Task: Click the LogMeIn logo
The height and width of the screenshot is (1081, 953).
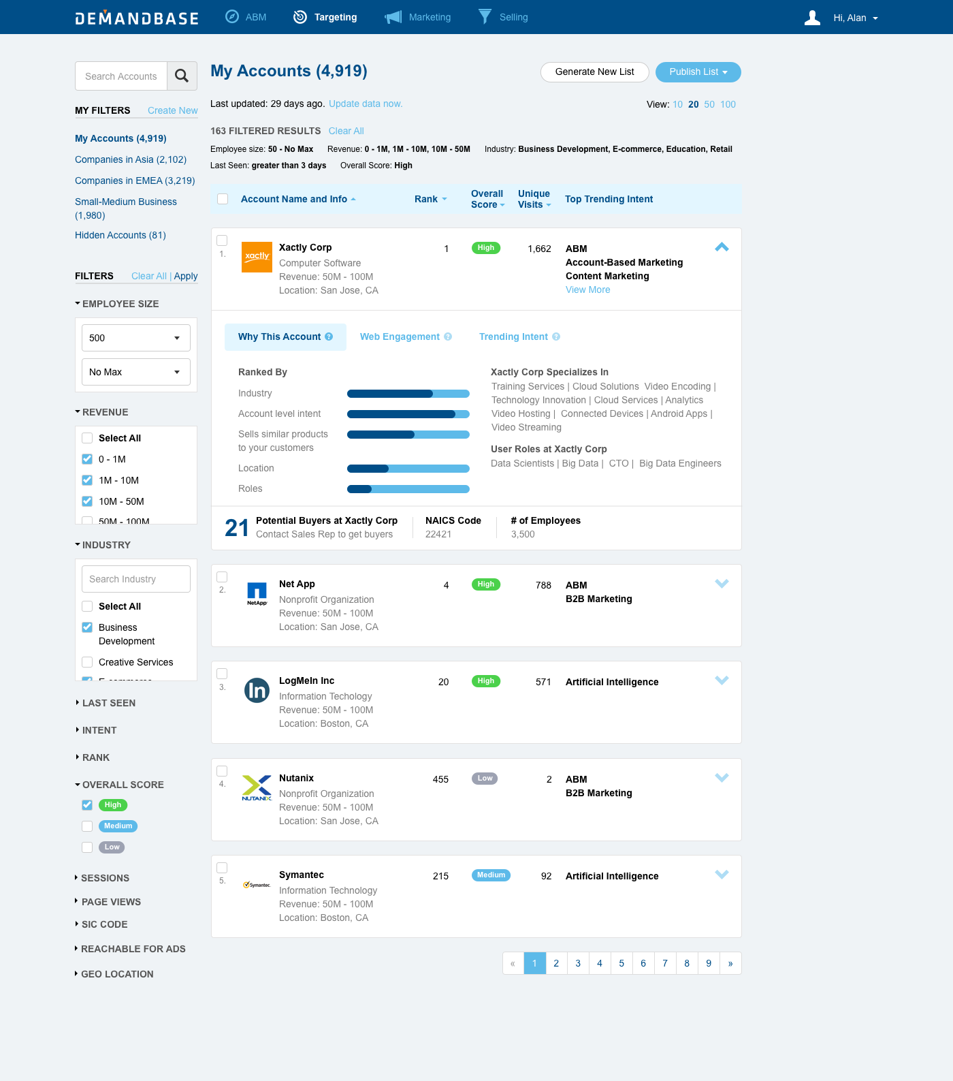Action: point(257,691)
